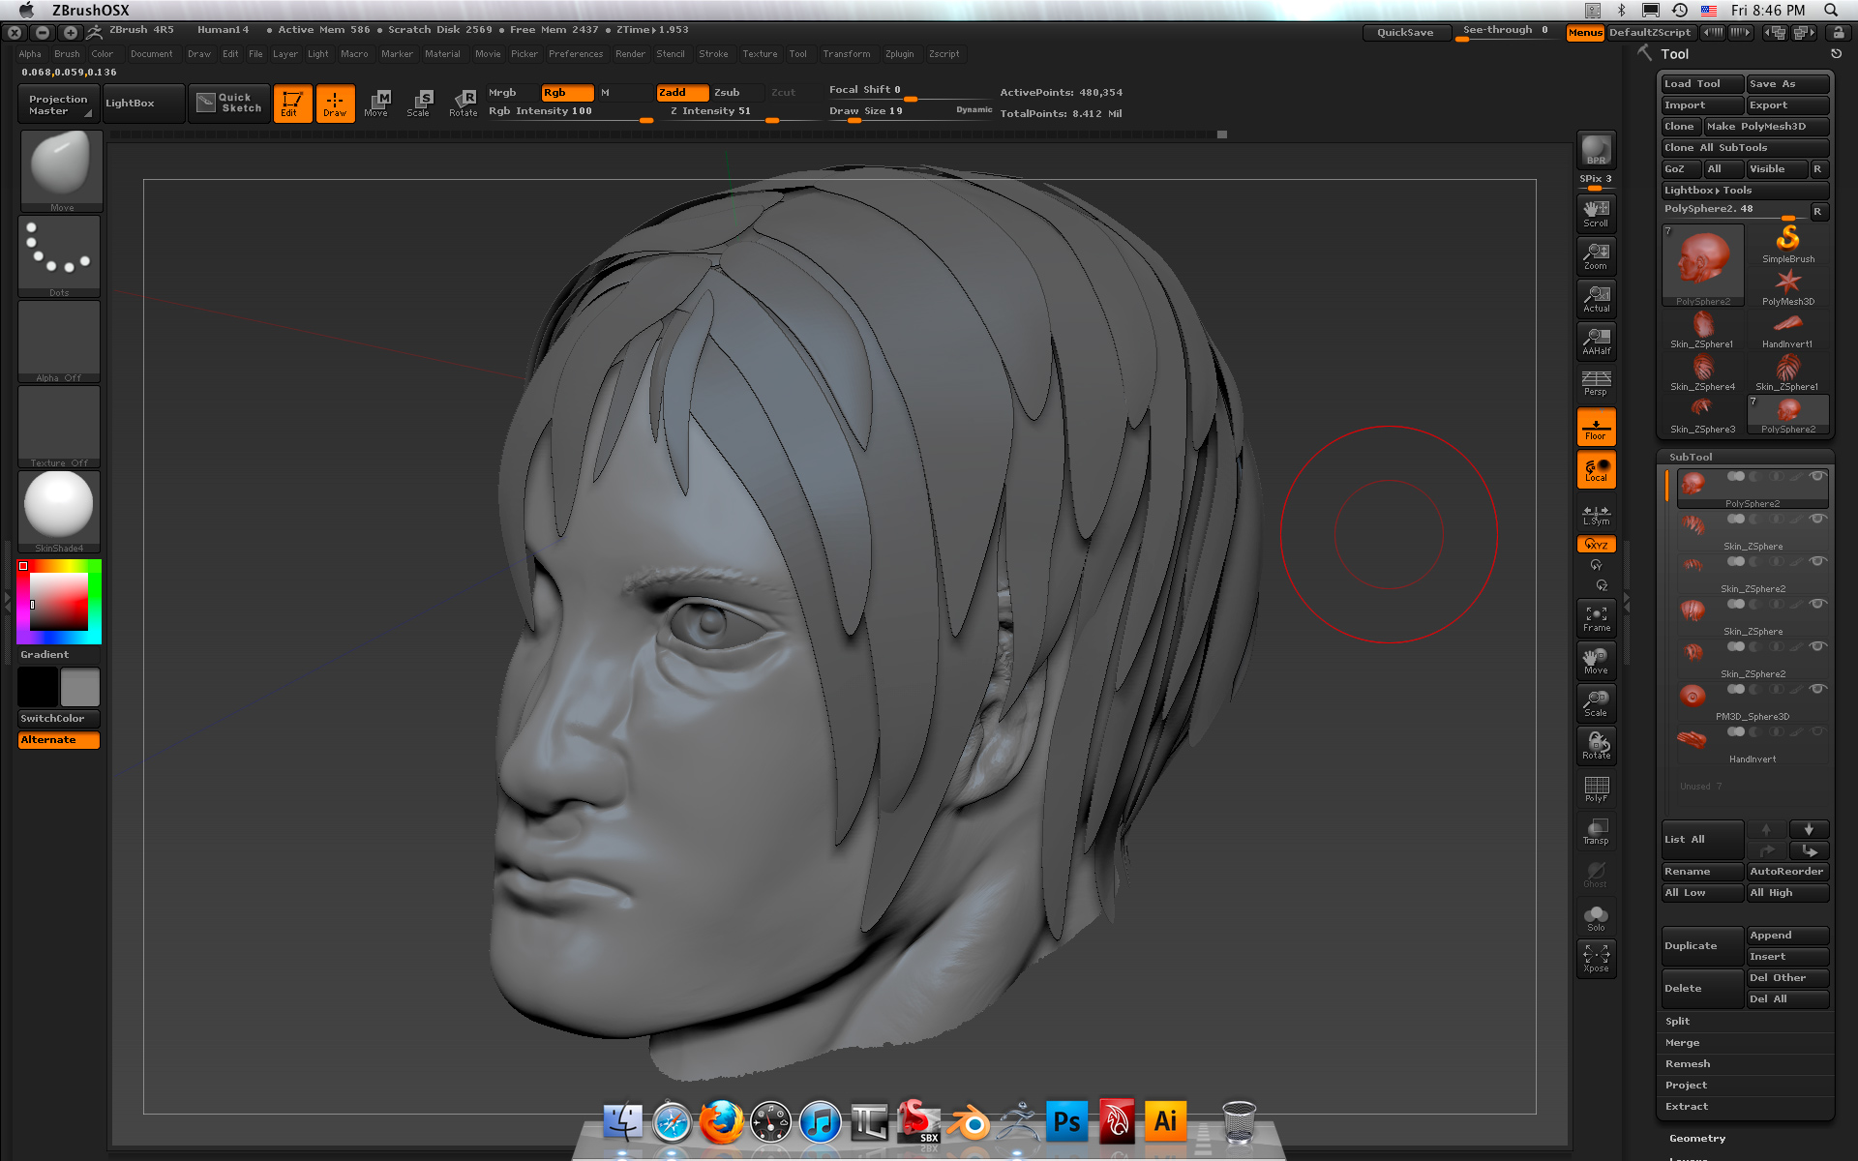Screen dimensions: 1858x1161
Task: Select the Skin_ZSphere3 tool thumbnail
Action: 1702,414
